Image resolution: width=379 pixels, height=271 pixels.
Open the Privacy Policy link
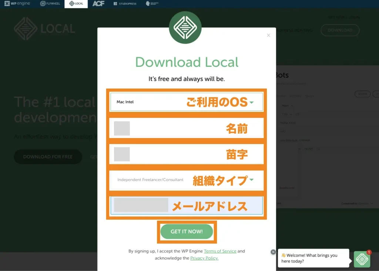pos(204,258)
